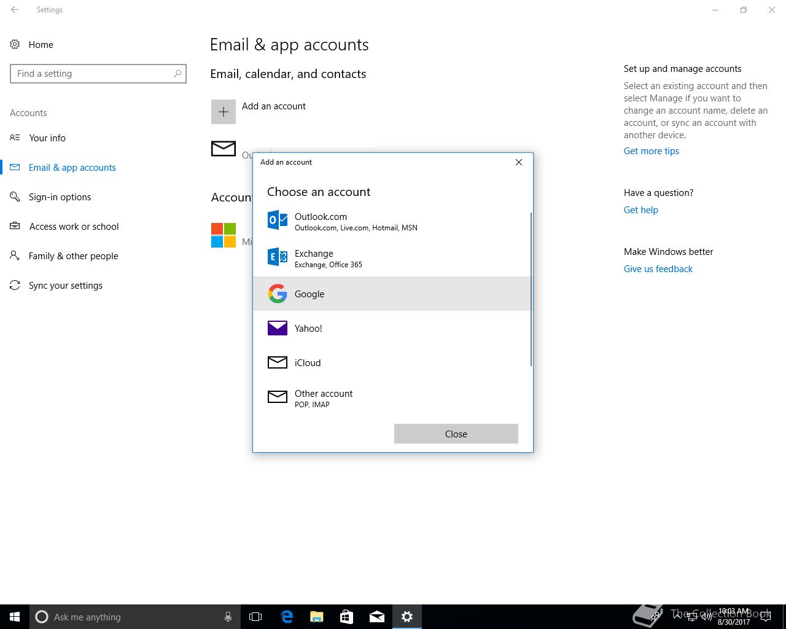Viewport: 786px width, 629px height.
Task: Pick the Google logo icon
Action: pos(278,294)
